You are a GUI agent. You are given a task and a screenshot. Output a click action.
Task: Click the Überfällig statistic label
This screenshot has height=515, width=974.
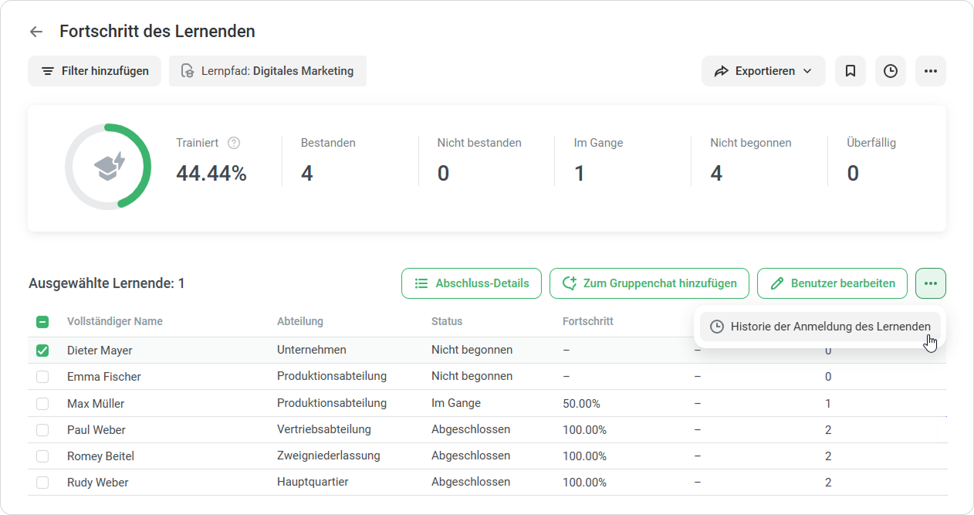point(871,143)
